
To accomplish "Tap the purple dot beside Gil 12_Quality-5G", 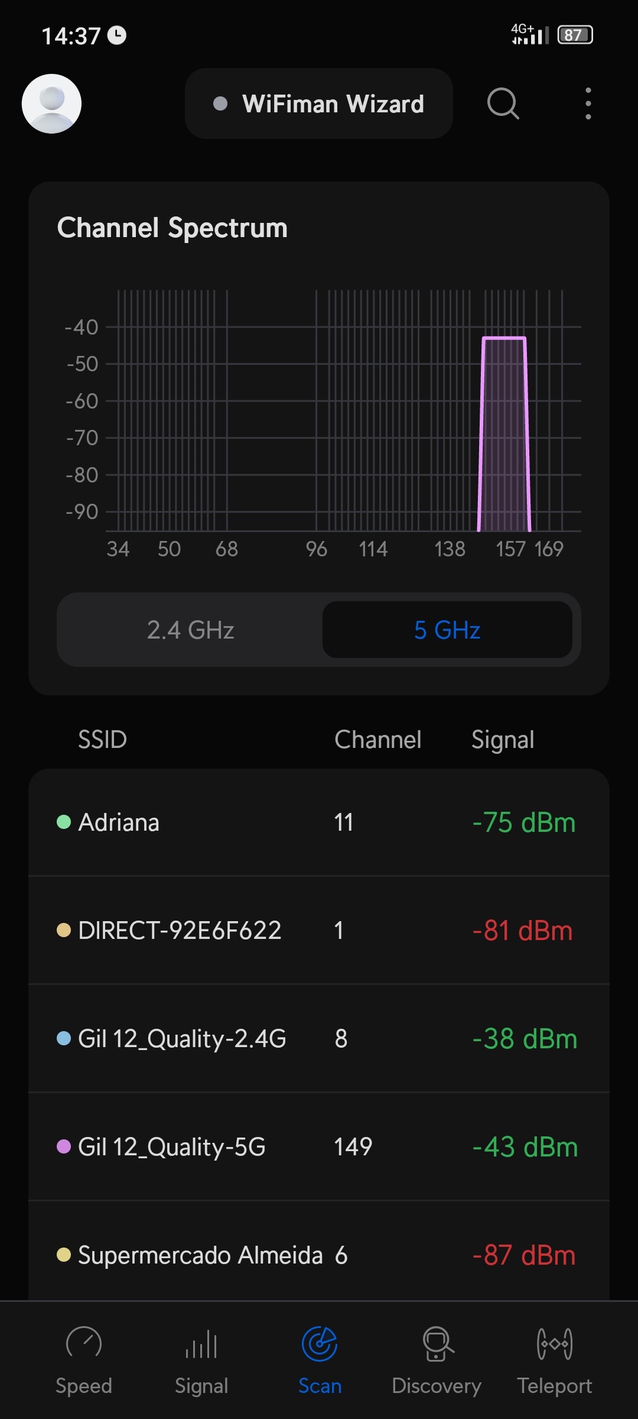I will click(x=64, y=1147).
